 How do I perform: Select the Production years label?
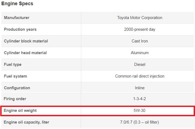click(20, 29)
